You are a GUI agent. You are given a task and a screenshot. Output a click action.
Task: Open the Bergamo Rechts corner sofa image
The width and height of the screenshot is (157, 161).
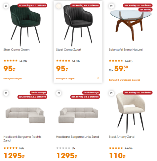25,115
